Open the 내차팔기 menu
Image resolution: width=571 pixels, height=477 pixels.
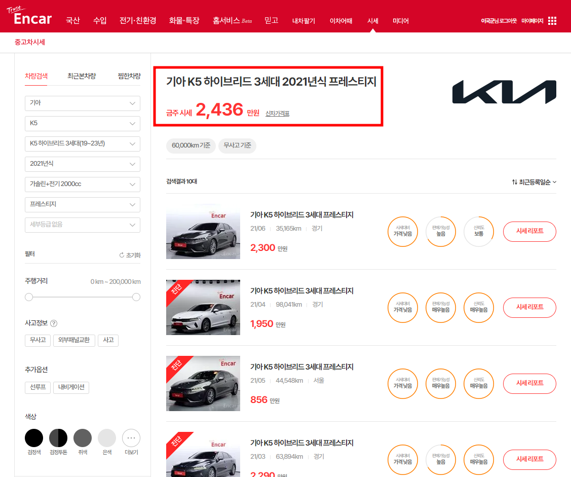[x=303, y=21]
